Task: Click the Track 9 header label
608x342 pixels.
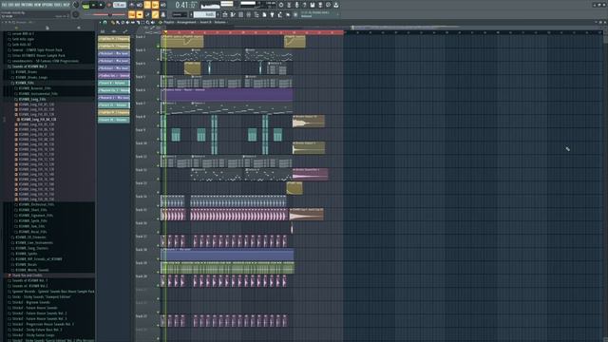Action: 141,130
